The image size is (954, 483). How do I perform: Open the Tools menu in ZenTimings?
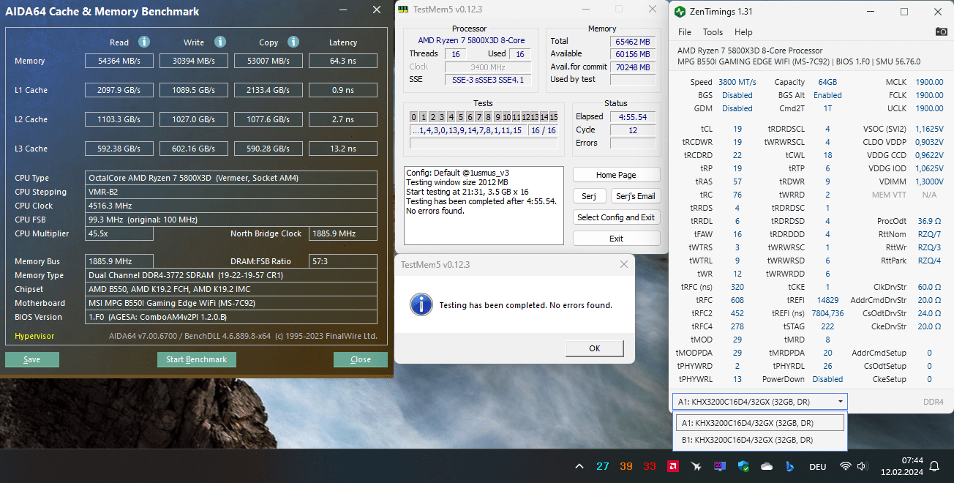pos(713,32)
